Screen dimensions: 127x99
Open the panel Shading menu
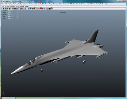[7, 6]
